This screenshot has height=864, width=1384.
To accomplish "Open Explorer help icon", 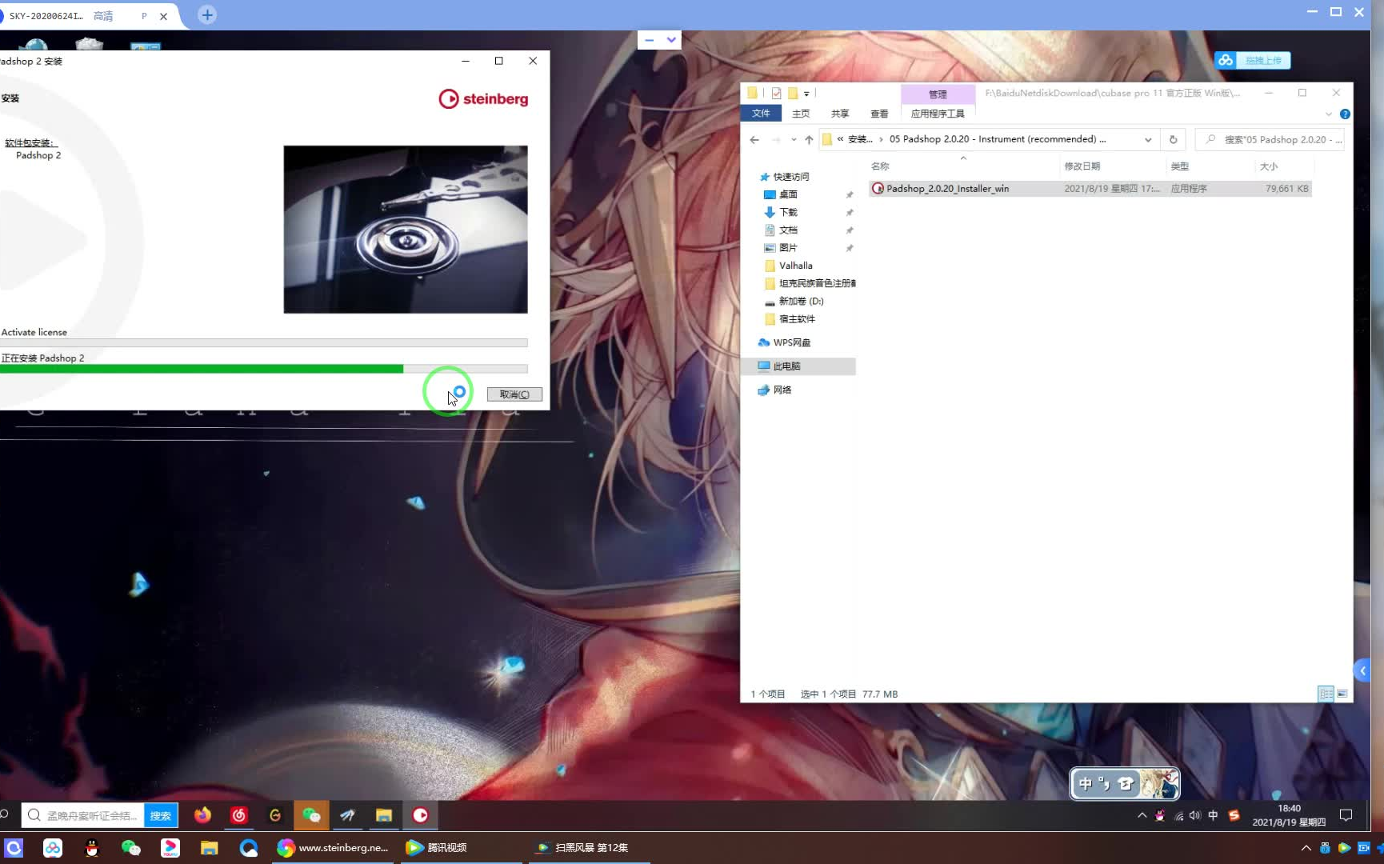I will click(1345, 114).
